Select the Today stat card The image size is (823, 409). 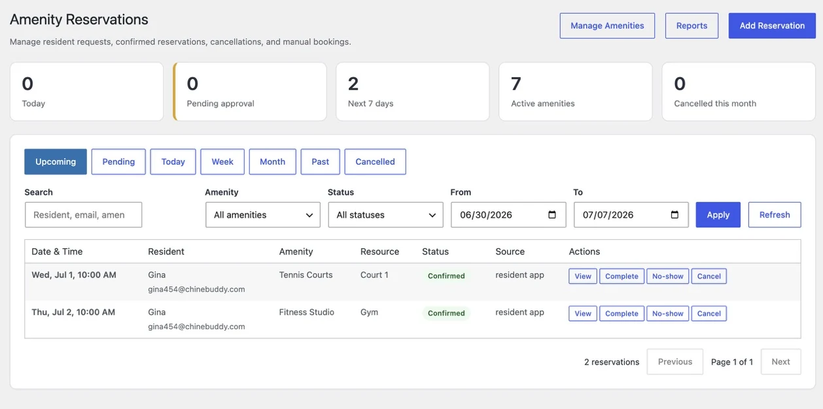pos(86,91)
